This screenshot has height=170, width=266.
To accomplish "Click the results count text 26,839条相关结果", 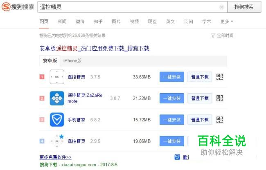I will [89, 36].
